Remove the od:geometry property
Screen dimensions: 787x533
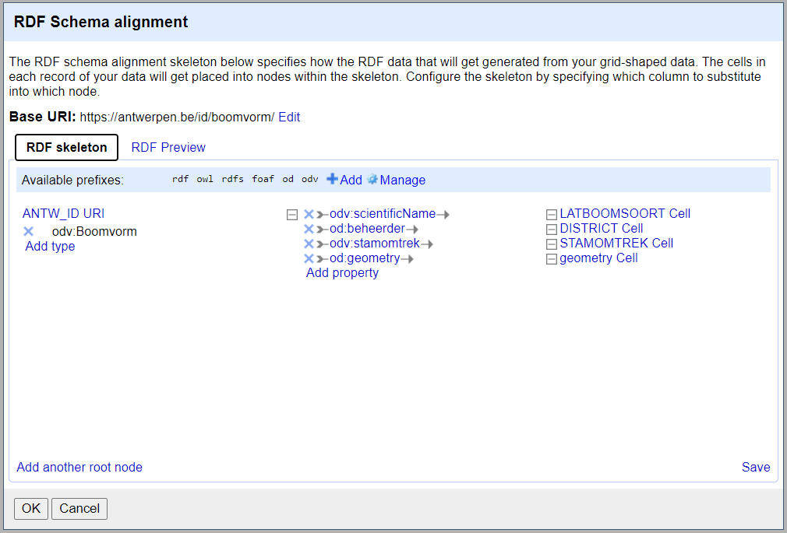[x=309, y=258]
